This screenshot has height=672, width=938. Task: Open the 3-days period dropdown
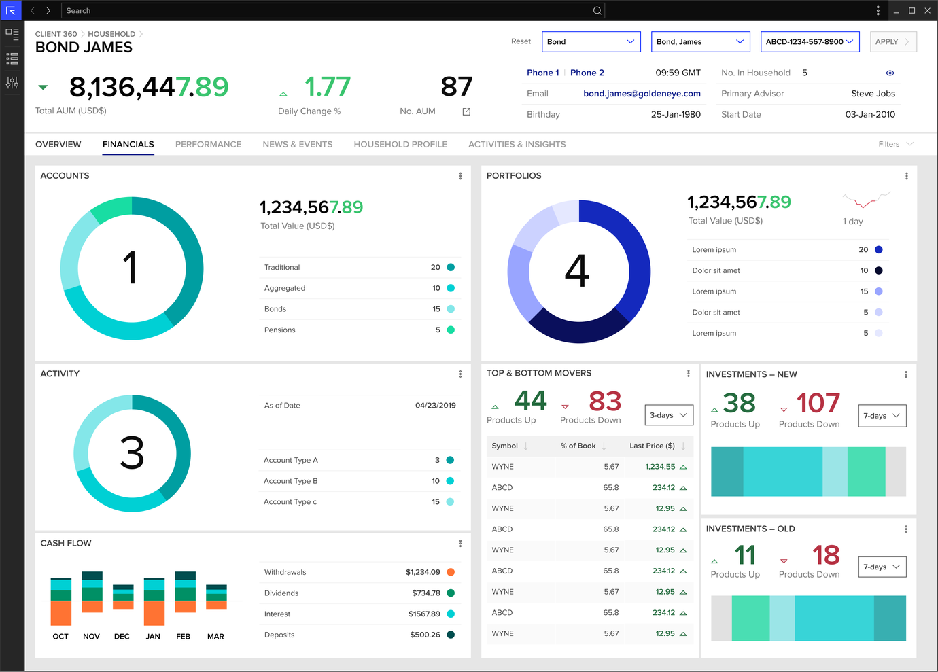tap(669, 415)
